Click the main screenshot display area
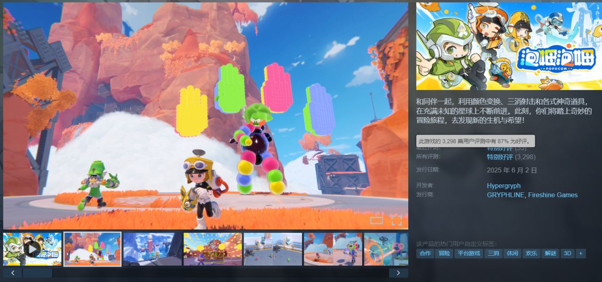 point(206,116)
